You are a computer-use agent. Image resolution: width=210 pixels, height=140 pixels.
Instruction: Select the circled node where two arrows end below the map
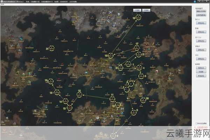pyautogui.click(x=113, y=135)
